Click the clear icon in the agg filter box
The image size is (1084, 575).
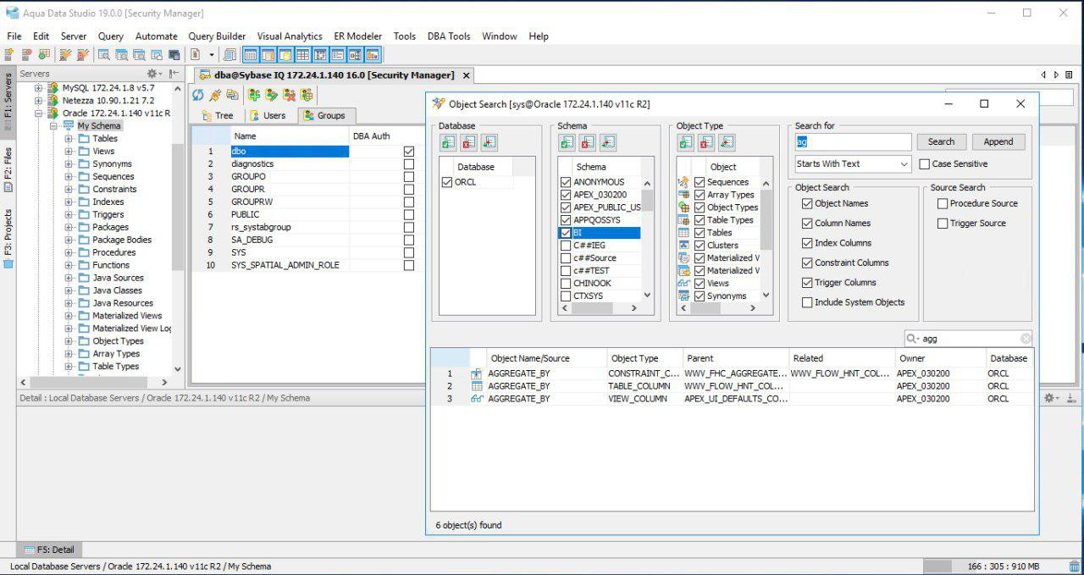1026,338
